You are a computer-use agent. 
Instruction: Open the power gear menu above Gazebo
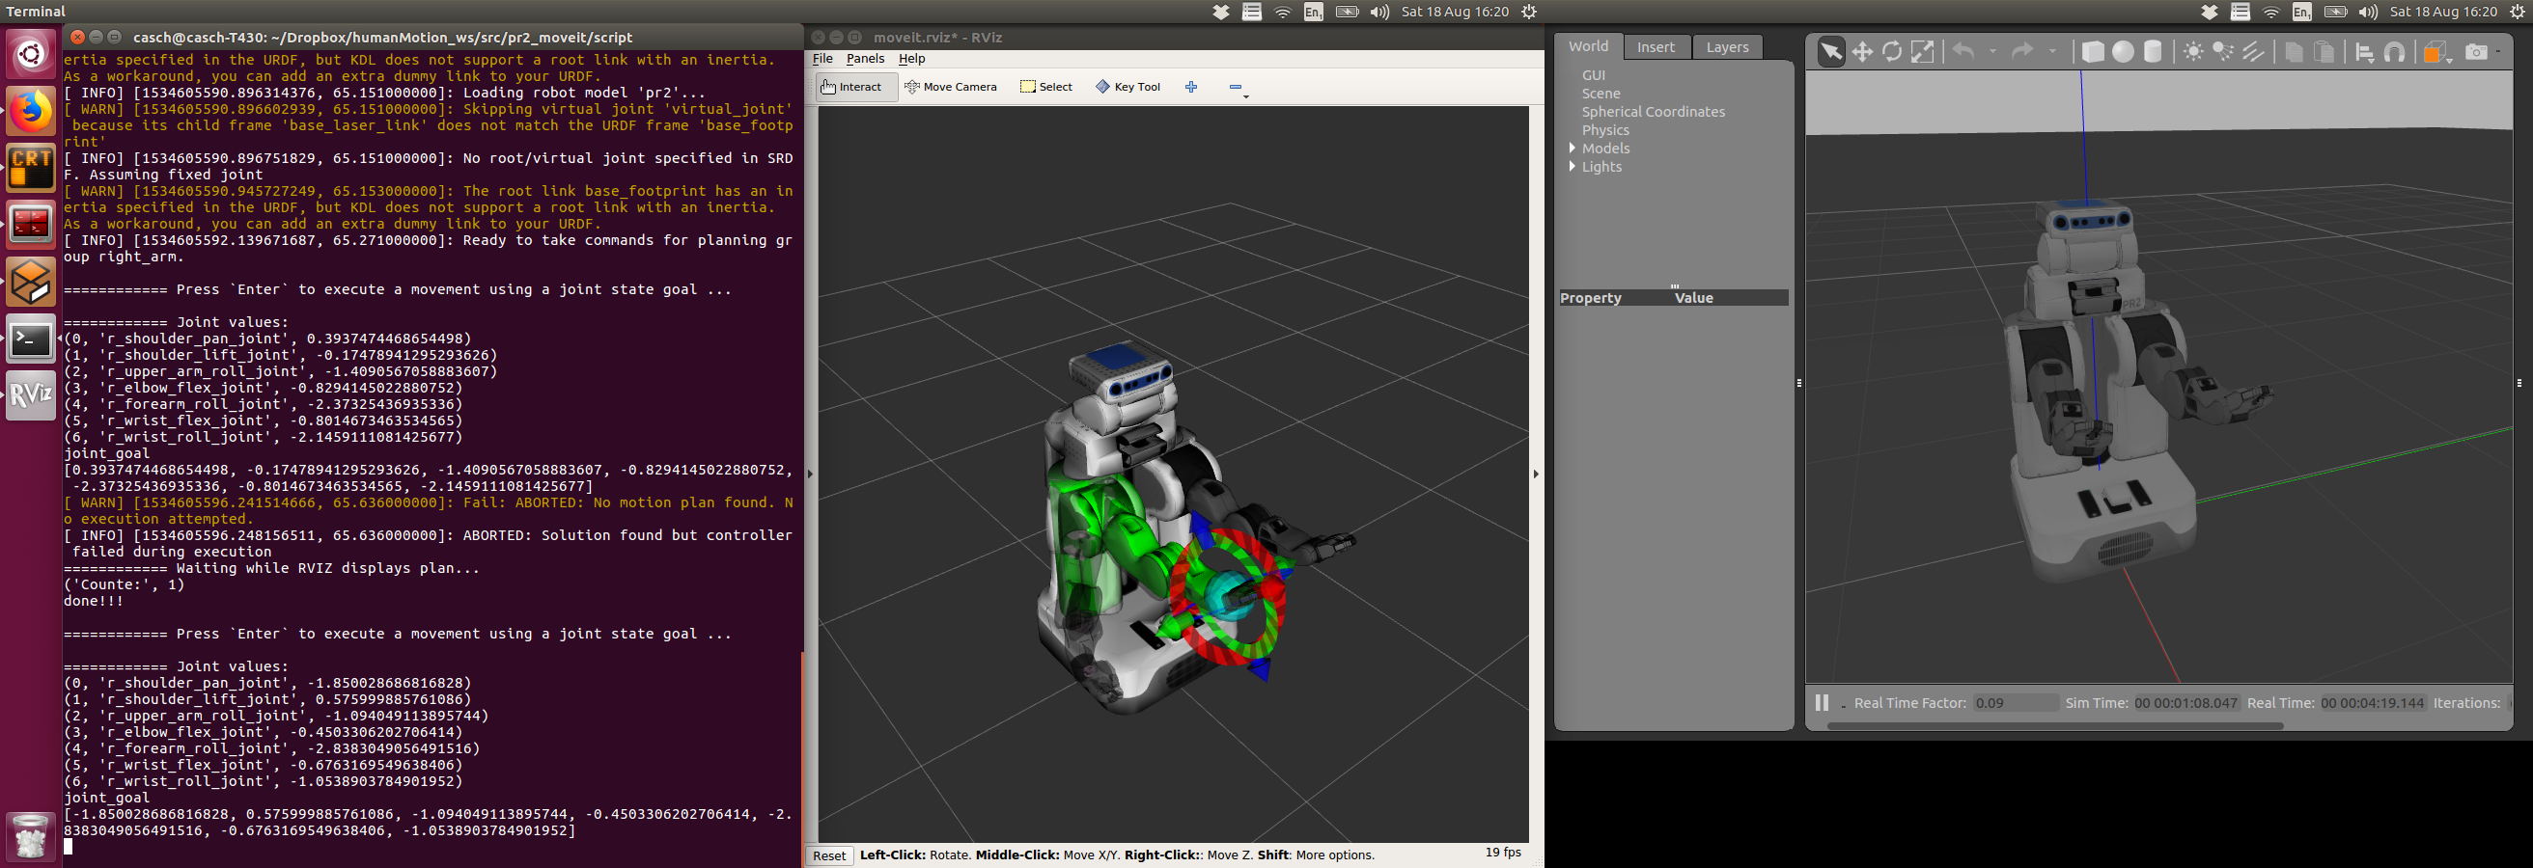coord(2518,12)
